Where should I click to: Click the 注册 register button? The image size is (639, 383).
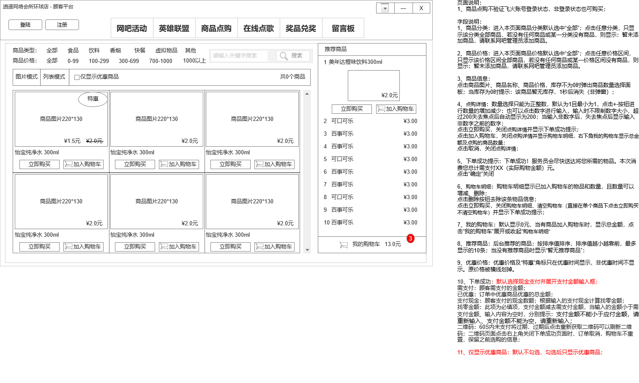62,25
